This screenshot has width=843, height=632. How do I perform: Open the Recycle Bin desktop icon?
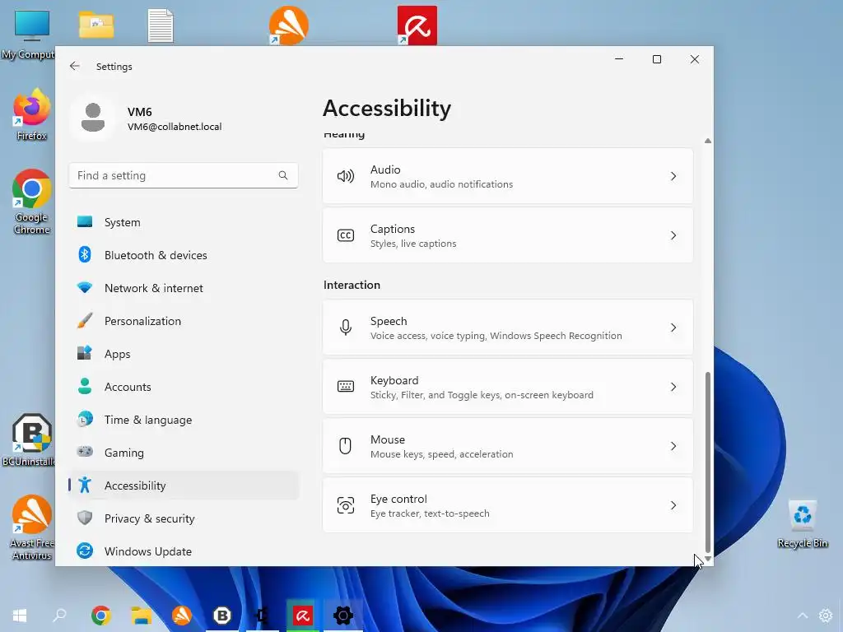coord(802,524)
